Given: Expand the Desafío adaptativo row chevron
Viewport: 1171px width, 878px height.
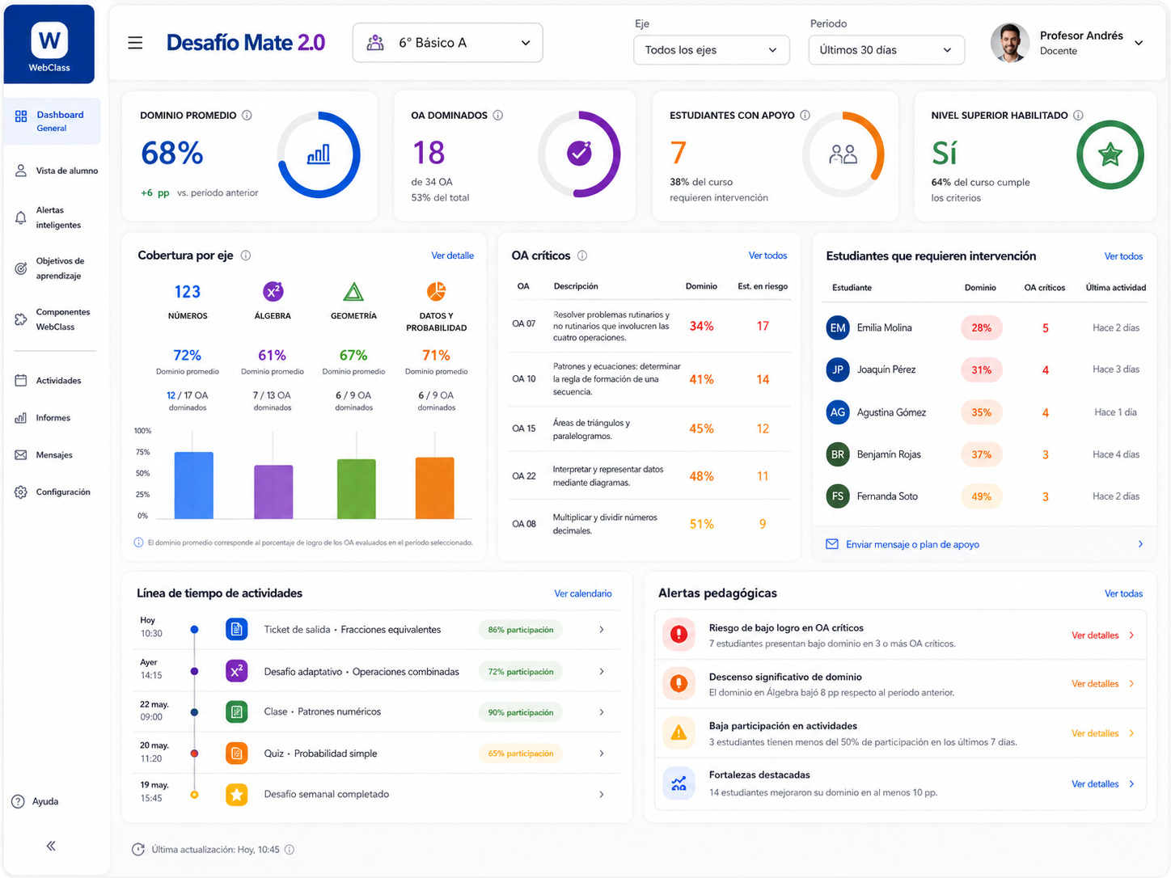Looking at the screenshot, I should coord(602,671).
